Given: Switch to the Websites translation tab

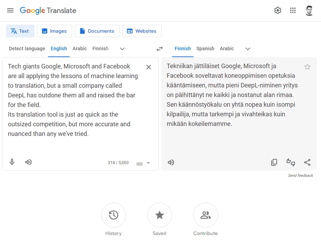Looking at the screenshot, I should tap(142, 31).
